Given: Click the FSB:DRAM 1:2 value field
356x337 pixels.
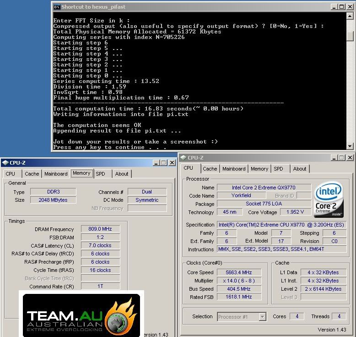Looking at the screenshot, I should (100, 238).
